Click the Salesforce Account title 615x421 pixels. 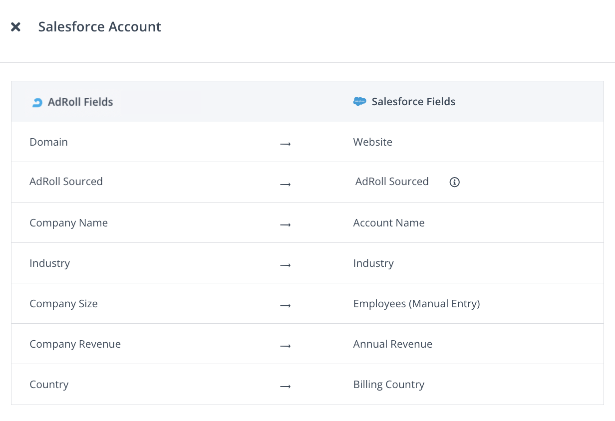(99, 27)
